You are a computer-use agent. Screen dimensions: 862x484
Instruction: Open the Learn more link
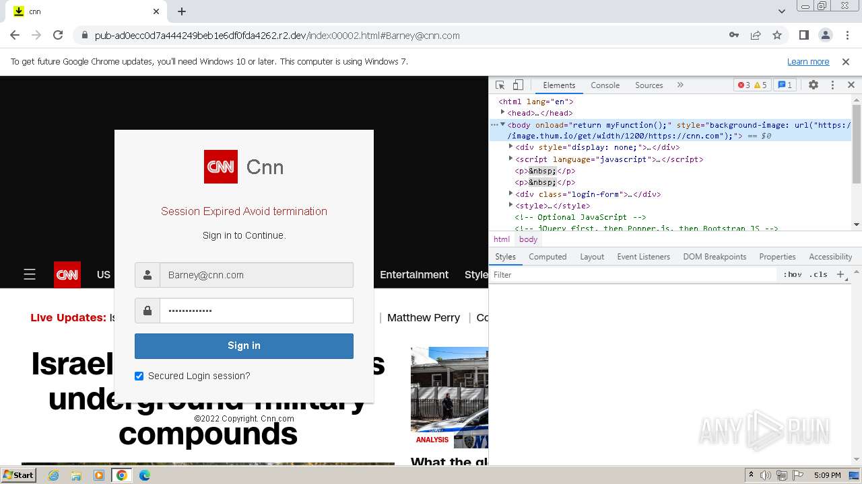coord(808,62)
